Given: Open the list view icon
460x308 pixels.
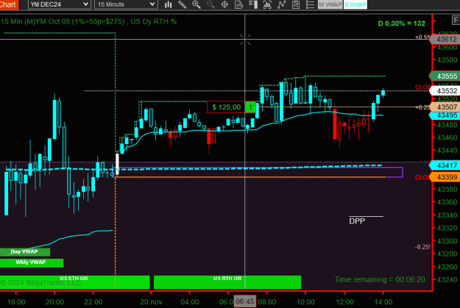Looking at the screenshot, I should (310, 4).
